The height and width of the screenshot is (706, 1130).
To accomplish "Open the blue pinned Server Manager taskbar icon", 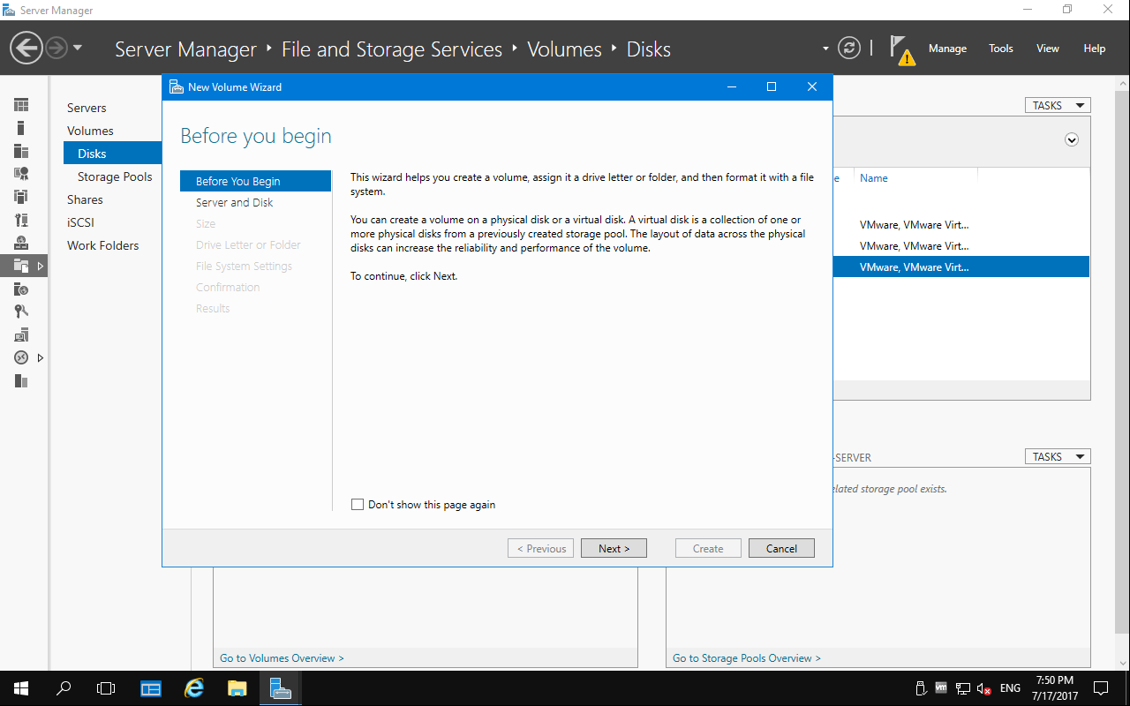I will tap(152, 687).
